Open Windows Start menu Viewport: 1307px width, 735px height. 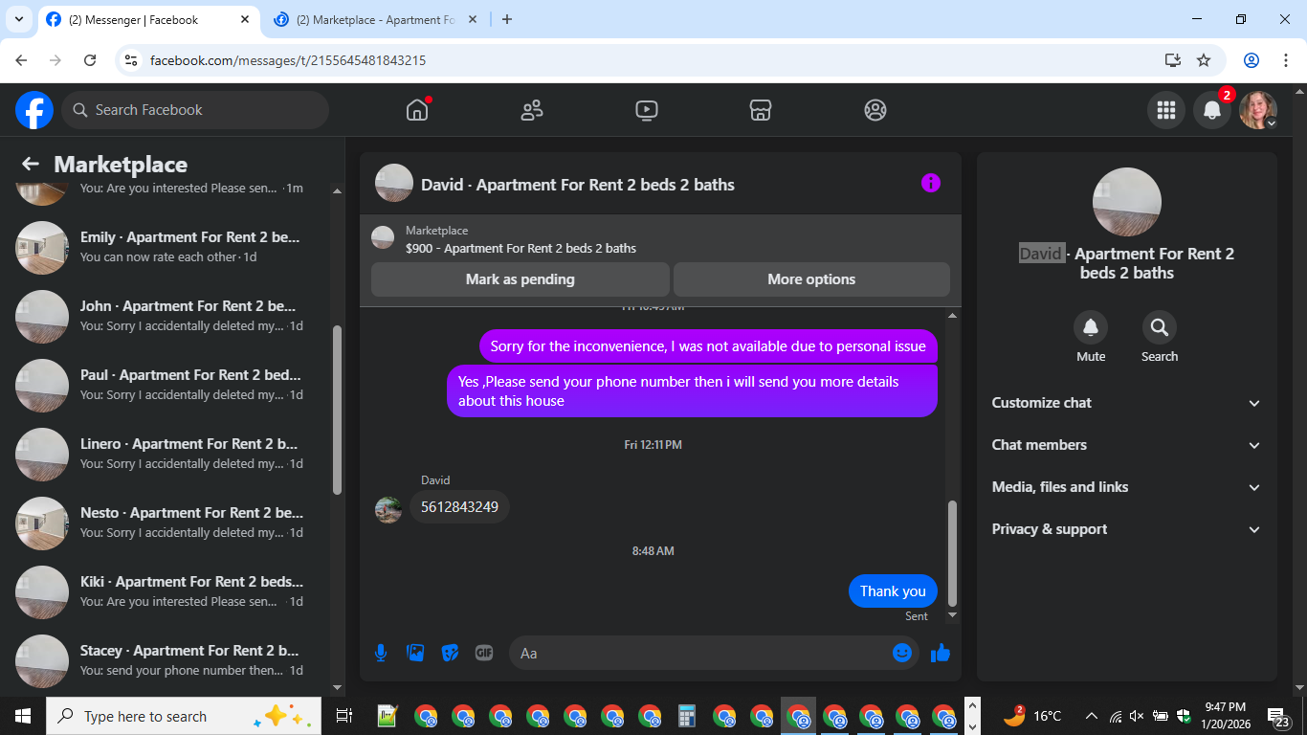pos(23,716)
